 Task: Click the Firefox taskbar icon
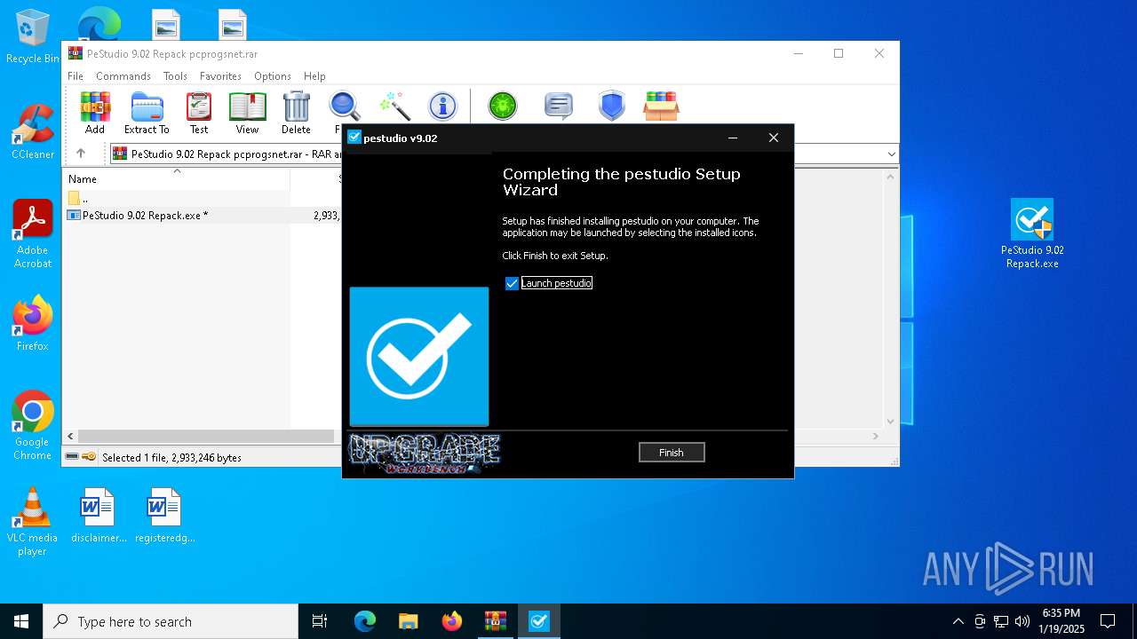coord(452,621)
